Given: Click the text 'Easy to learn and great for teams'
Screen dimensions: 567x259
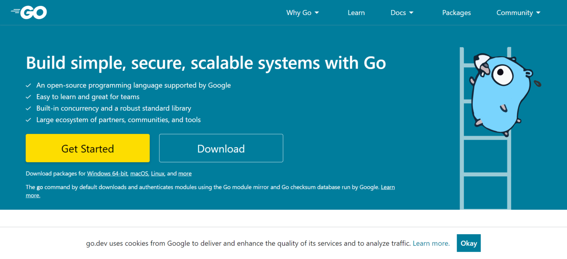Looking at the screenshot, I should coord(88,97).
